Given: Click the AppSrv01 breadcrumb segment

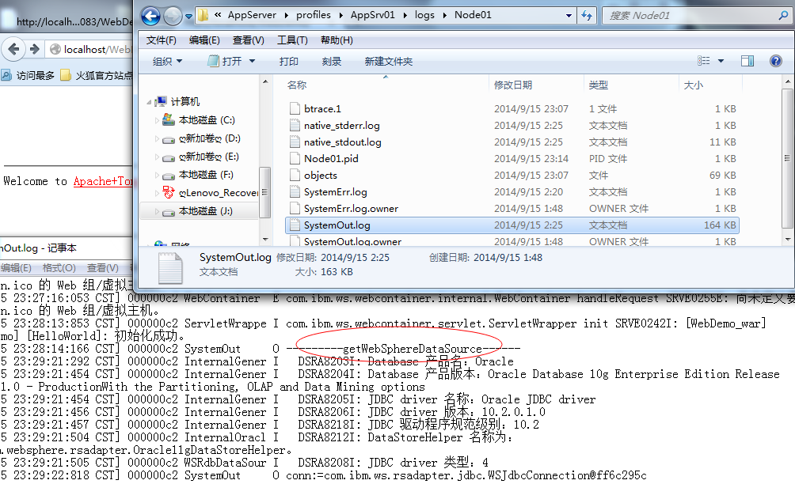Looking at the screenshot, I should (x=373, y=15).
